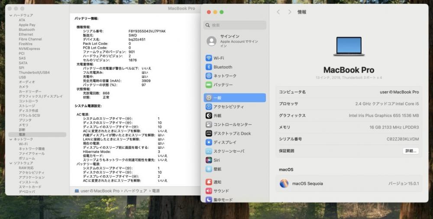This screenshot has height=219, width=433.
Task: Click ハードウェア in the System Information path bar
Action: tap(135, 191)
